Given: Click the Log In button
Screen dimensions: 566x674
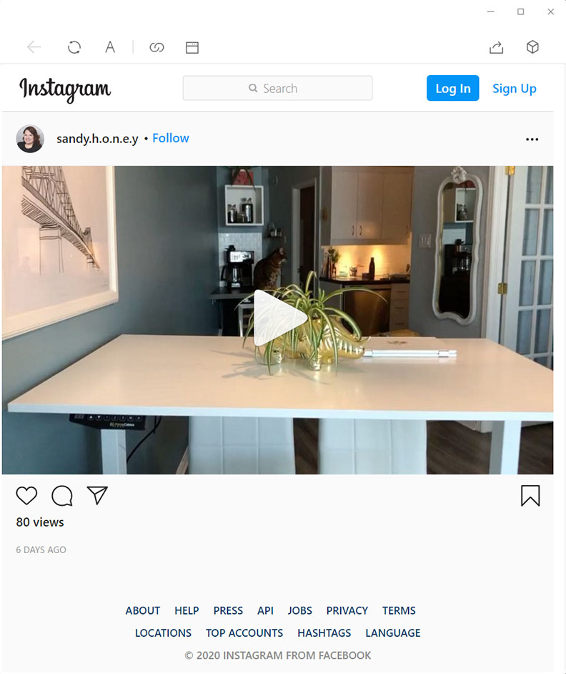Looking at the screenshot, I should (x=452, y=88).
